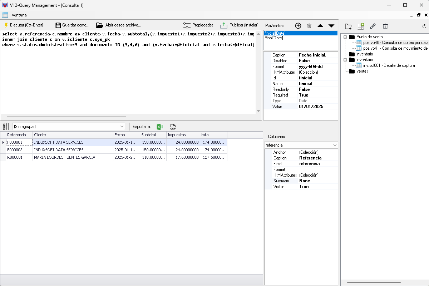The width and height of the screenshot is (429, 286).
Task: Open the Ventana menu
Action: click(x=19, y=15)
